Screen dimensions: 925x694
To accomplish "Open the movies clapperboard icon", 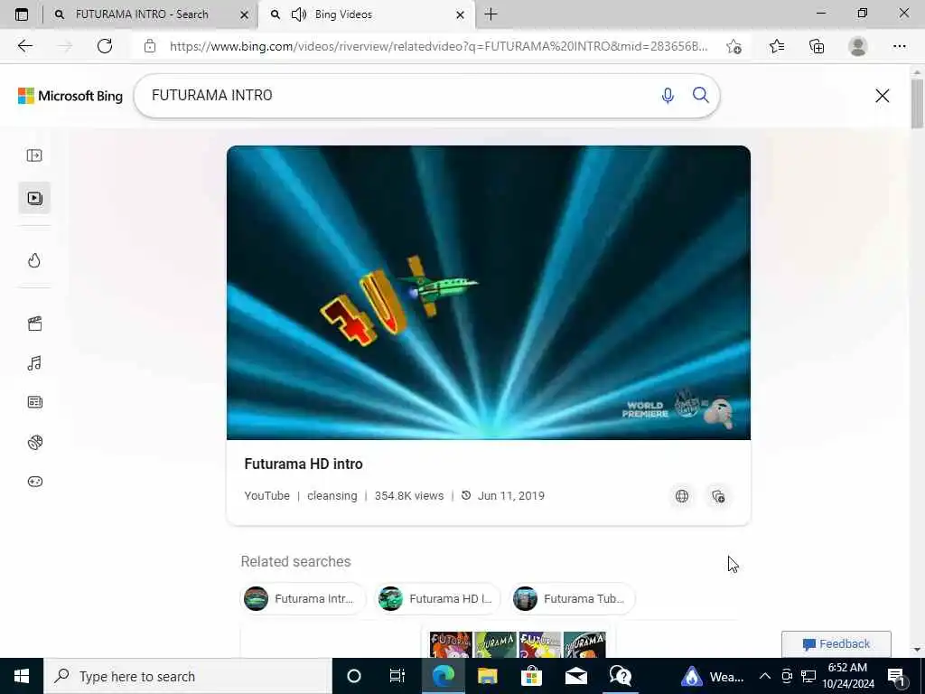I will [x=35, y=324].
